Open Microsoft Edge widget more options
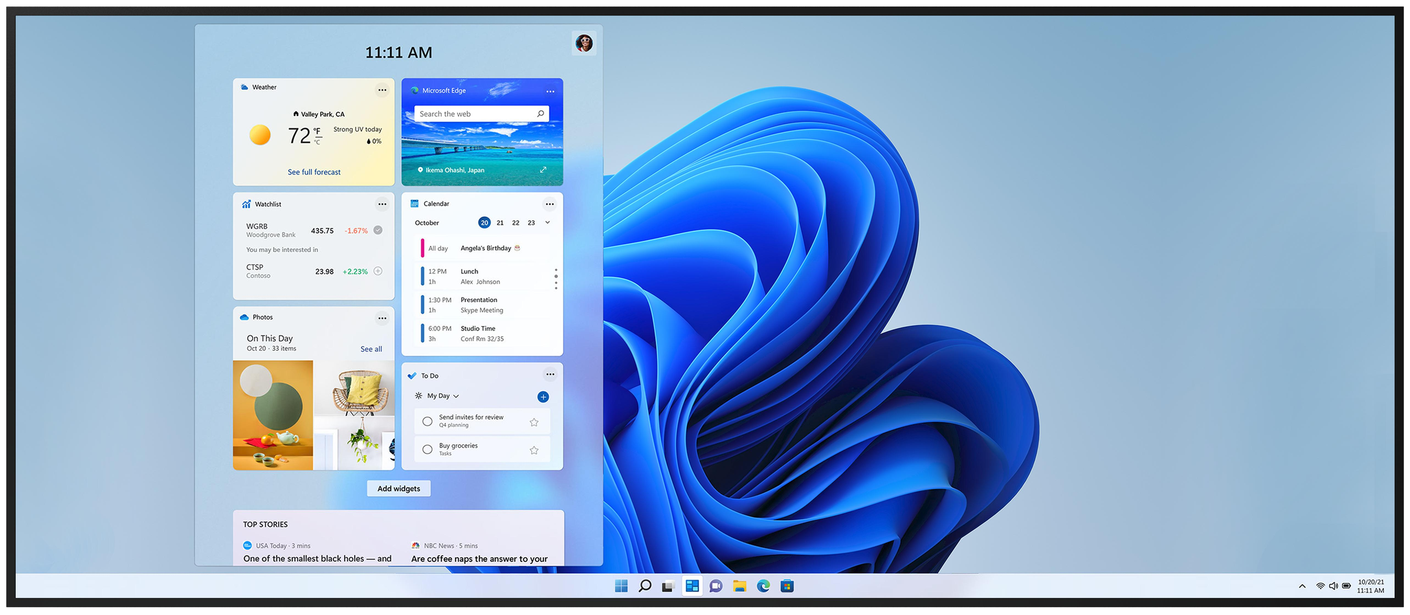The height and width of the screenshot is (615, 1410). [550, 91]
